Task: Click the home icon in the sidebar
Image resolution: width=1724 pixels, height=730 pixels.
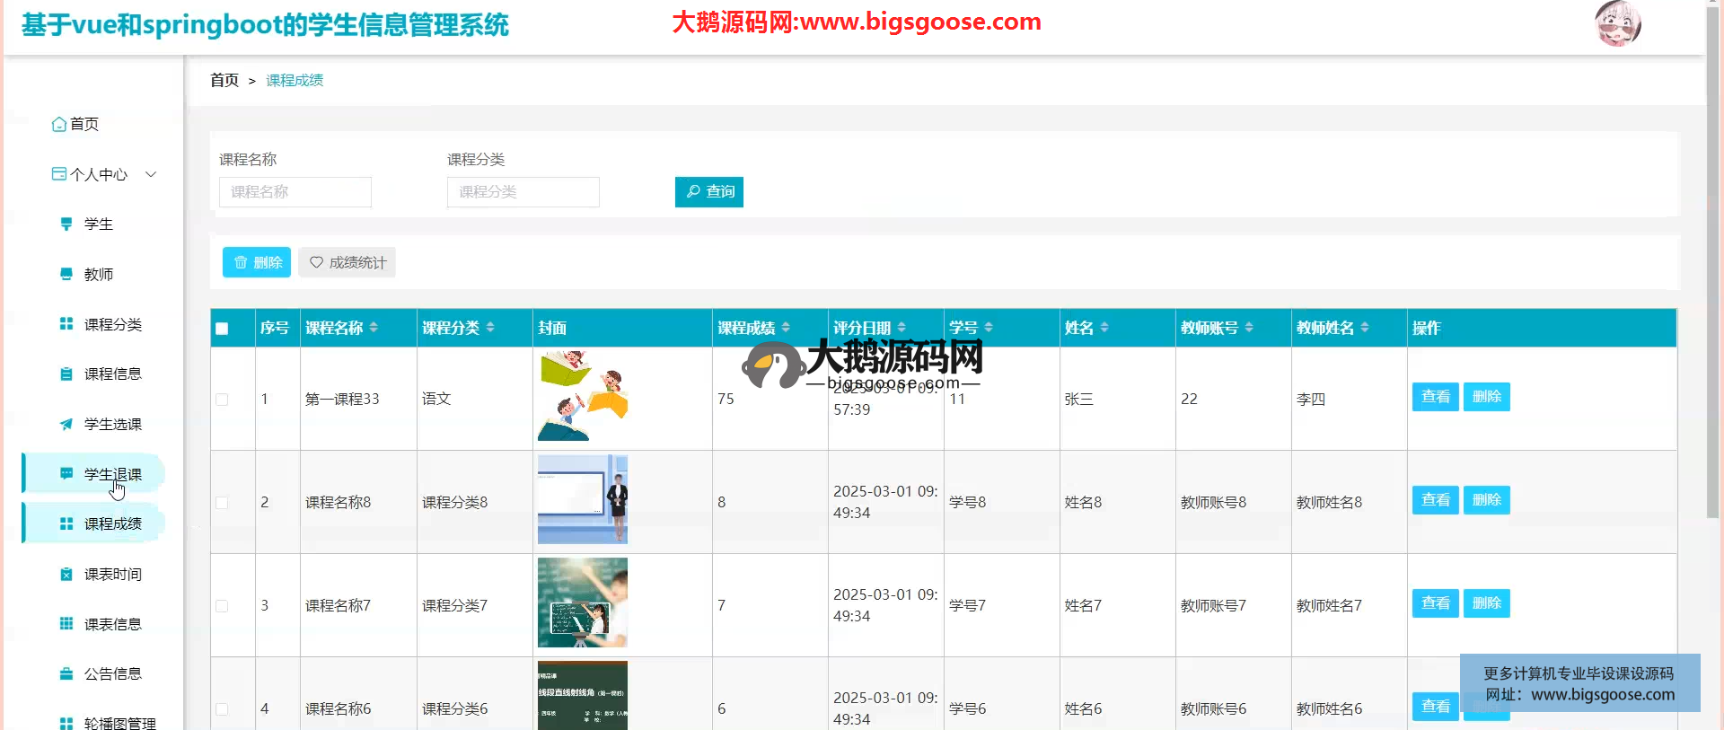Action: coord(59,124)
